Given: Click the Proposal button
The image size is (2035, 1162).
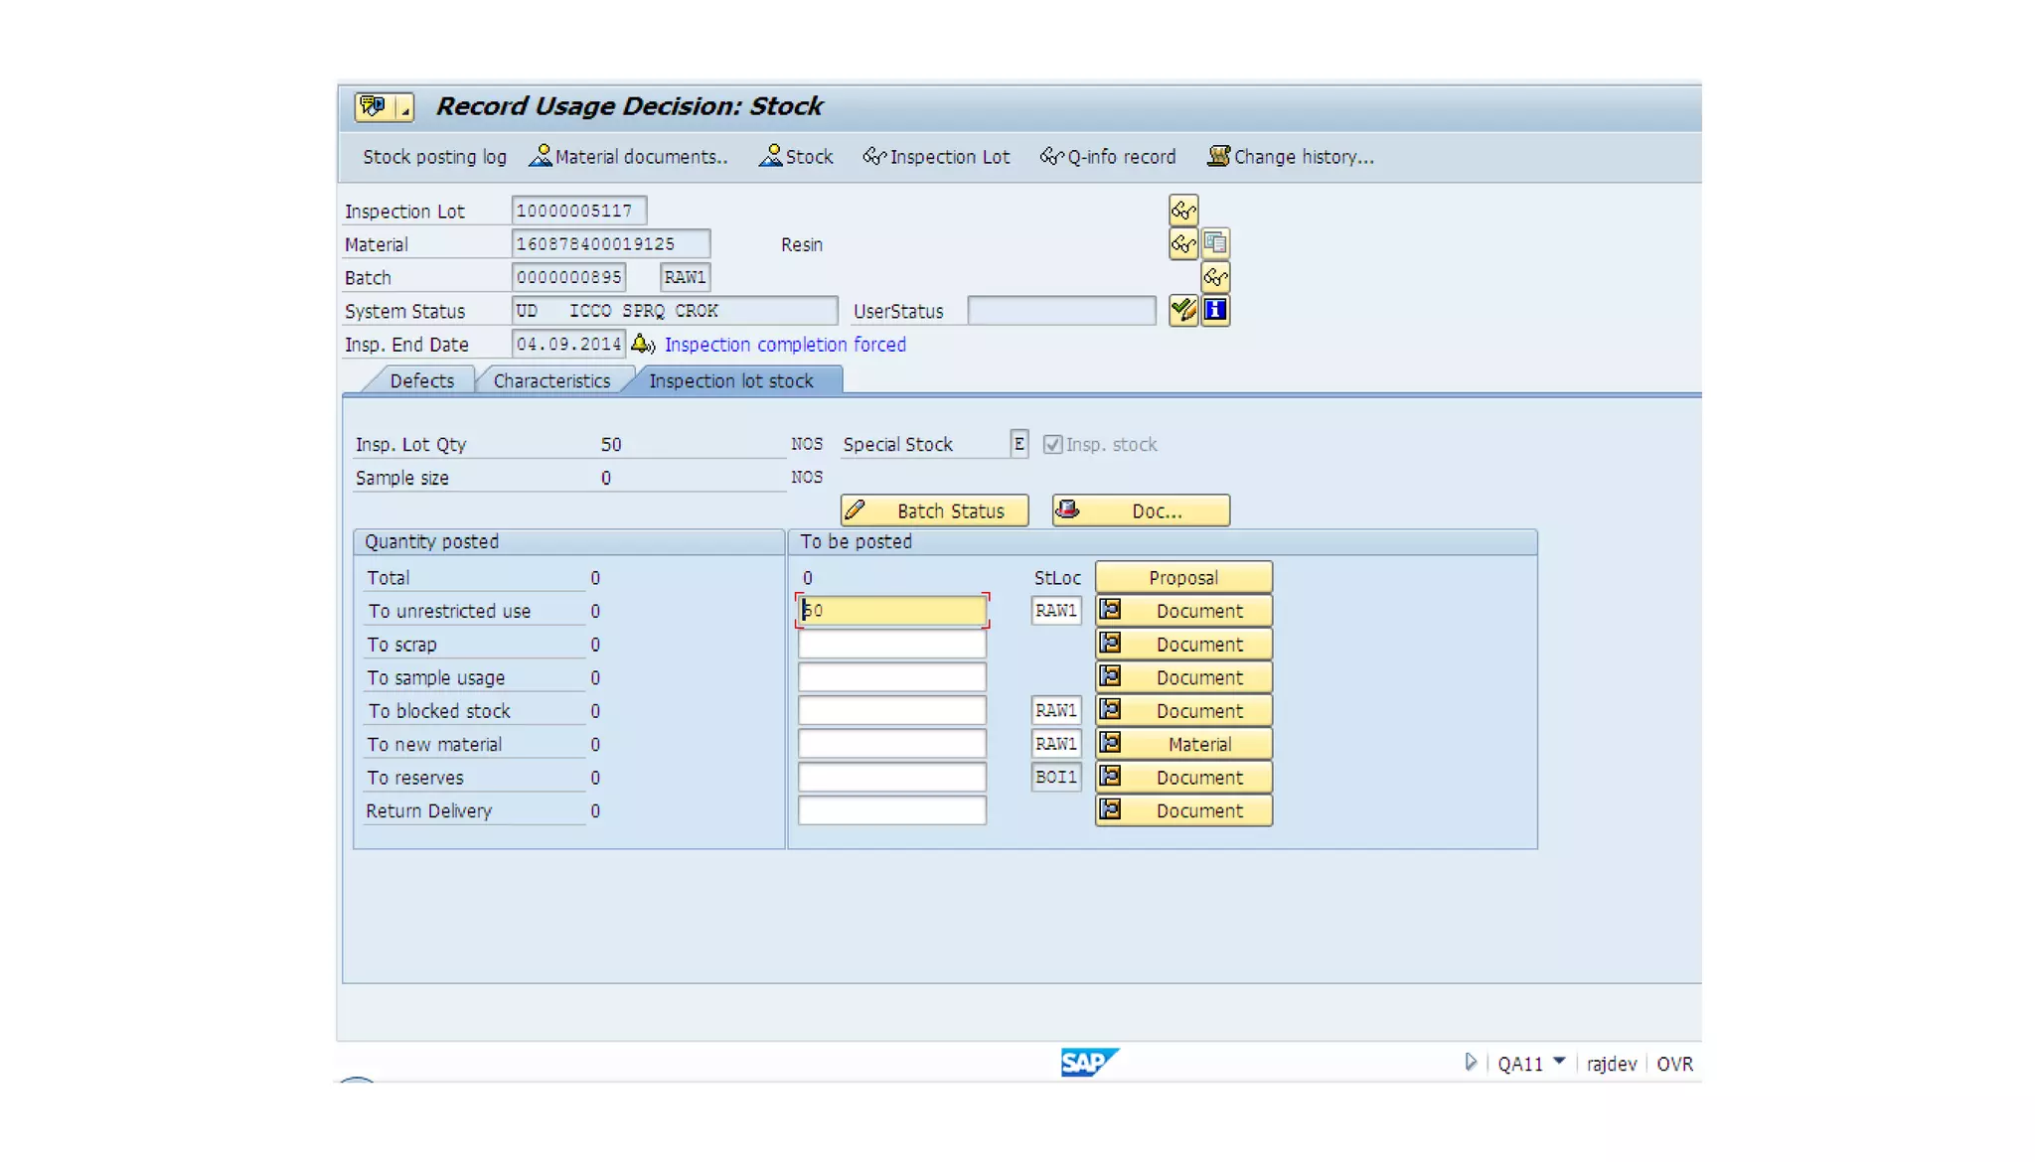Looking at the screenshot, I should tap(1182, 578).
